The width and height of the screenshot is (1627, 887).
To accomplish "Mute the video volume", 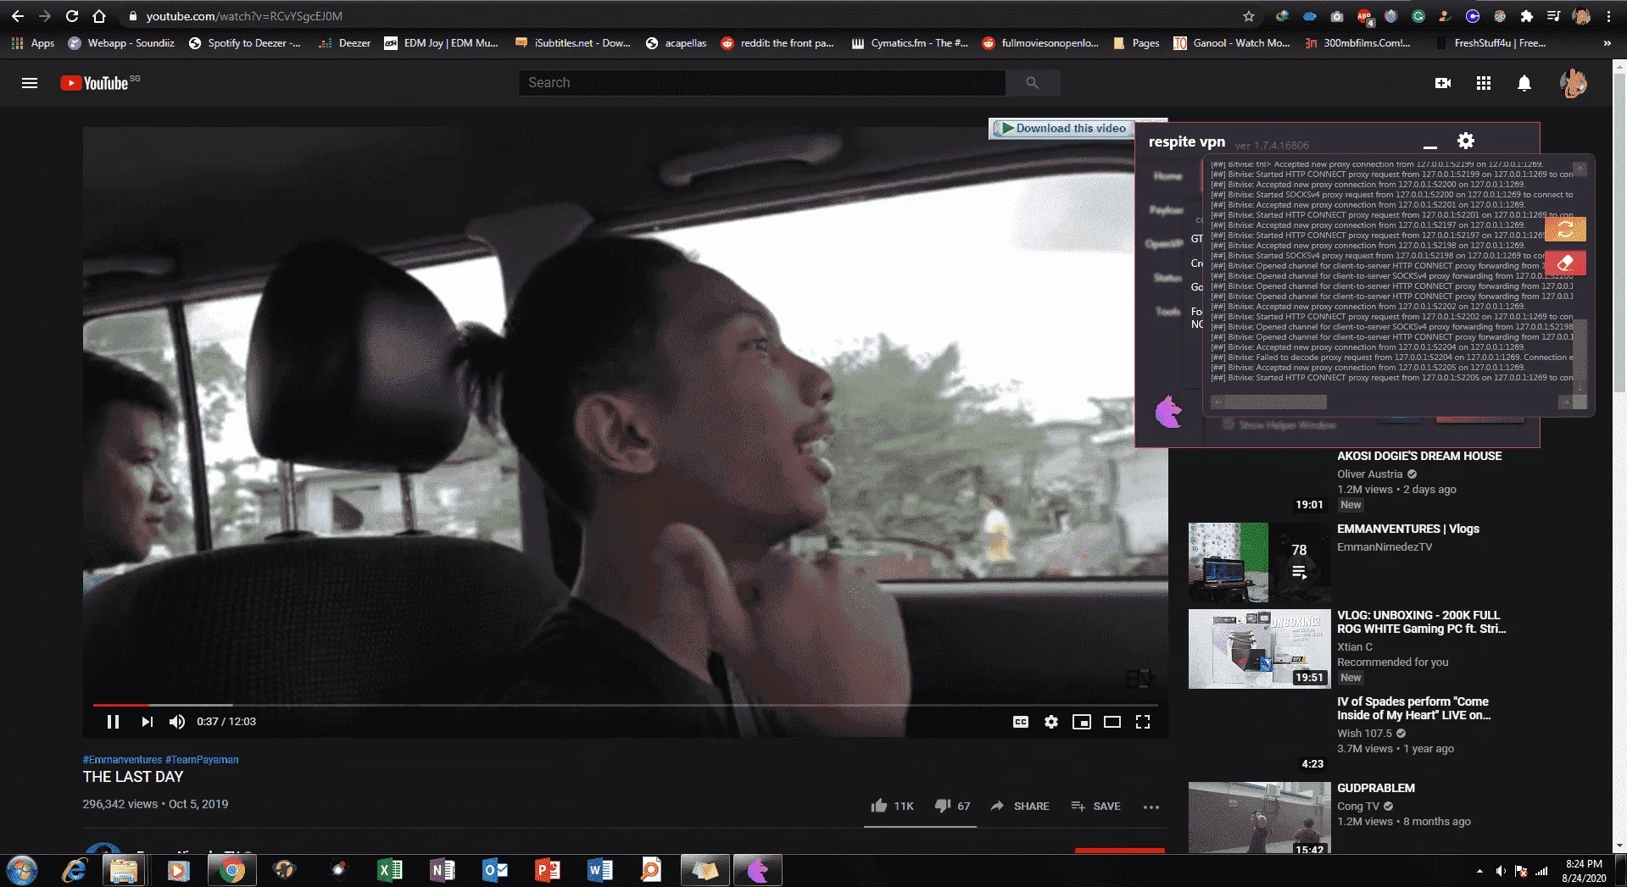I will 177,722.
